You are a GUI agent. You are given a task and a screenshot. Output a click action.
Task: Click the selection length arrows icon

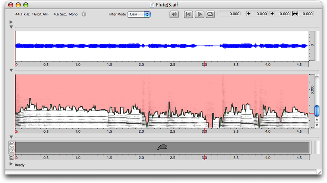tap(295, 14)
